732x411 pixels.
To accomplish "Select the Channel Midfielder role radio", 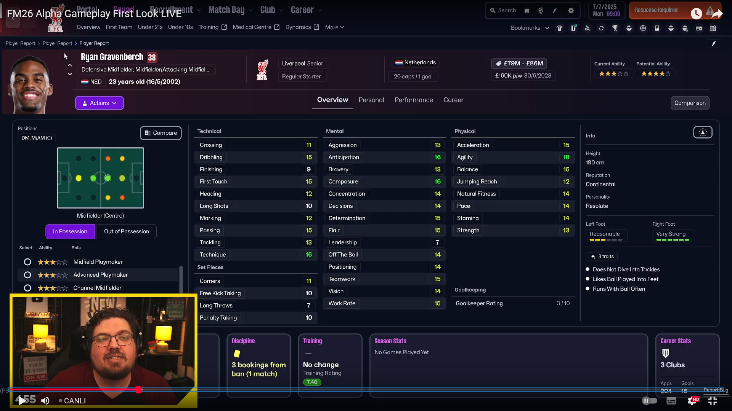I will pos(27,288).
